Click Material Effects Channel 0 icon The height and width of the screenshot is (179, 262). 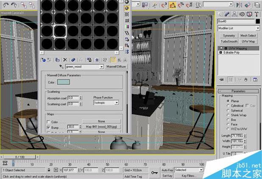tap(97, 60)
